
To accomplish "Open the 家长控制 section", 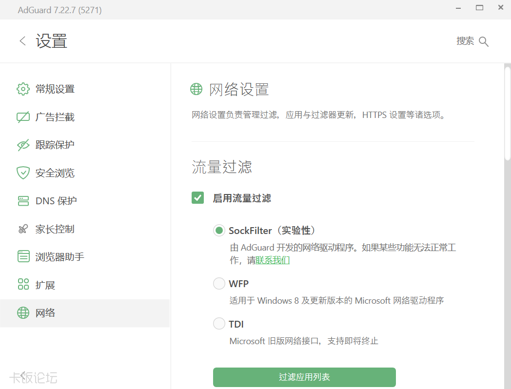I will 85,229.
